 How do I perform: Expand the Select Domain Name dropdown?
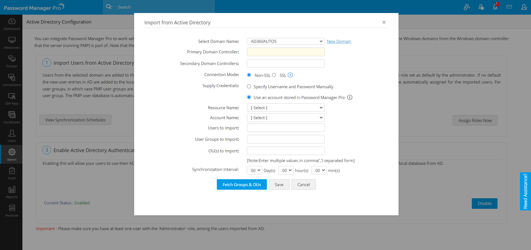point(285,41)
